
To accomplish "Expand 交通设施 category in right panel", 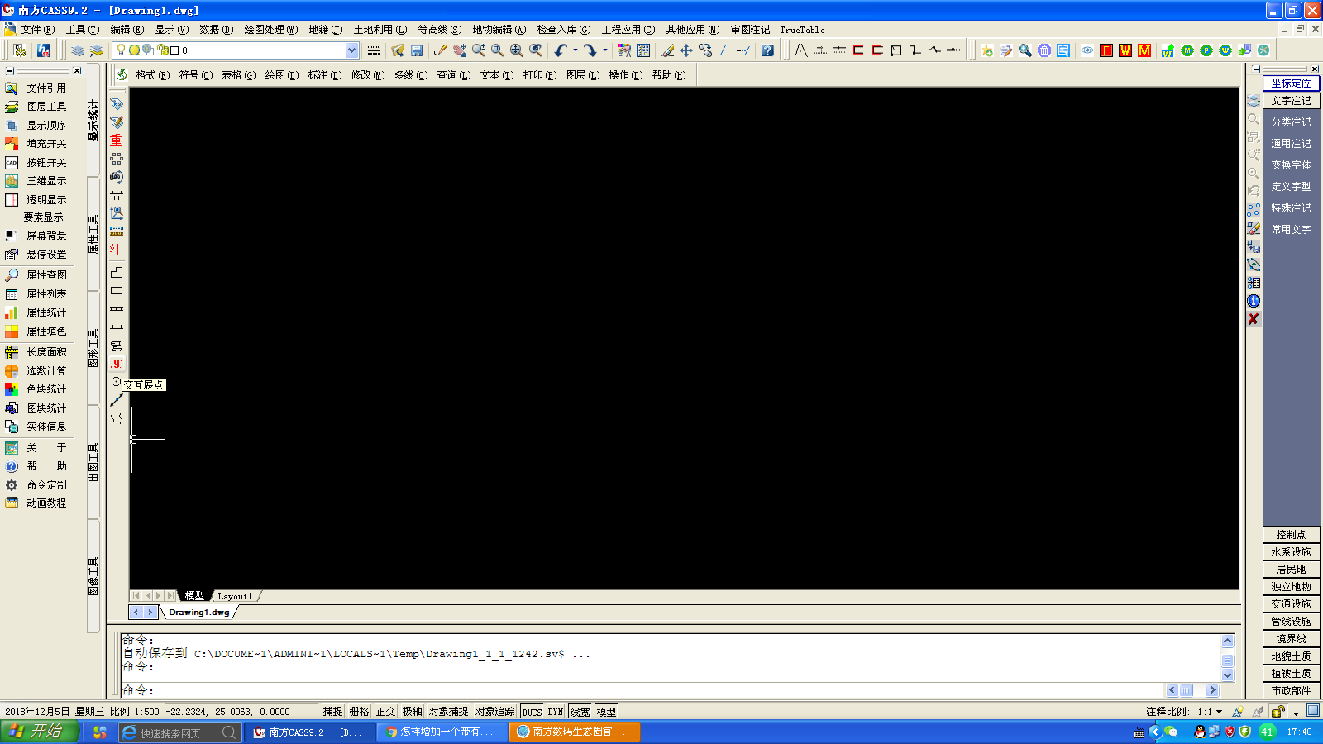I will pos(1291,604).
